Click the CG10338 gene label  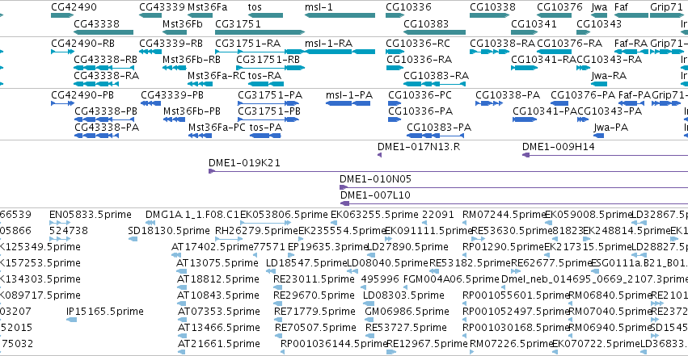492,7
